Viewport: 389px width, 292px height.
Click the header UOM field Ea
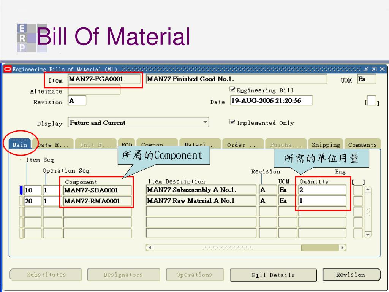pos(366,79)
